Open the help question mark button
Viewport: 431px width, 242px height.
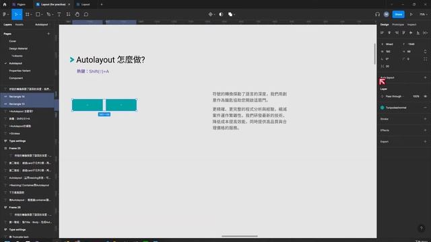coord(421,228)
